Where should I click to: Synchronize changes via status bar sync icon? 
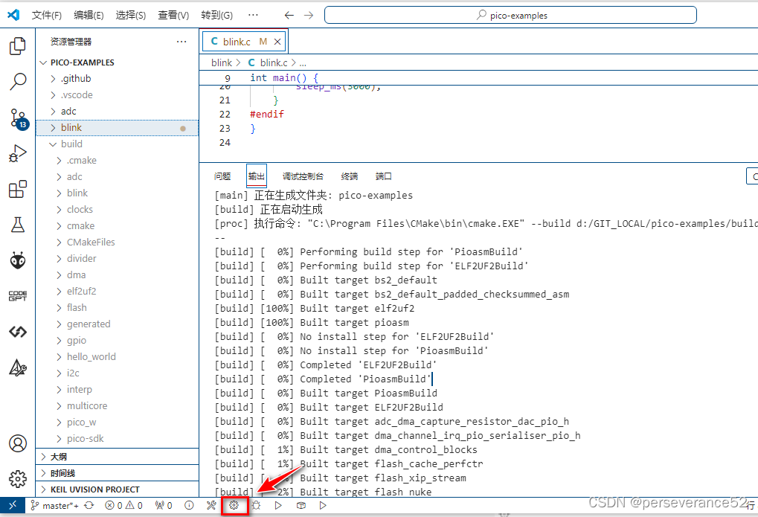coord(89,505)
